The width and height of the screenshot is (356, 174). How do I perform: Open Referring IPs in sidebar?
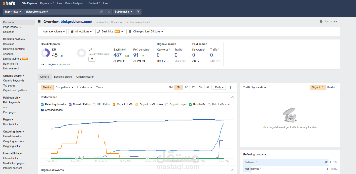11,64
